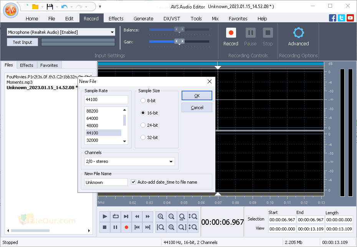Click the zoom in magnifier icon
Screen dimensions: 357x247
tap(160, 216)
